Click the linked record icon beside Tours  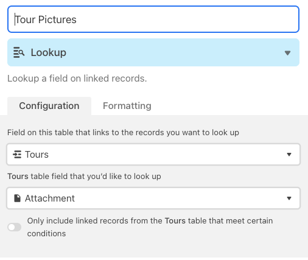(x=17, y=155)
